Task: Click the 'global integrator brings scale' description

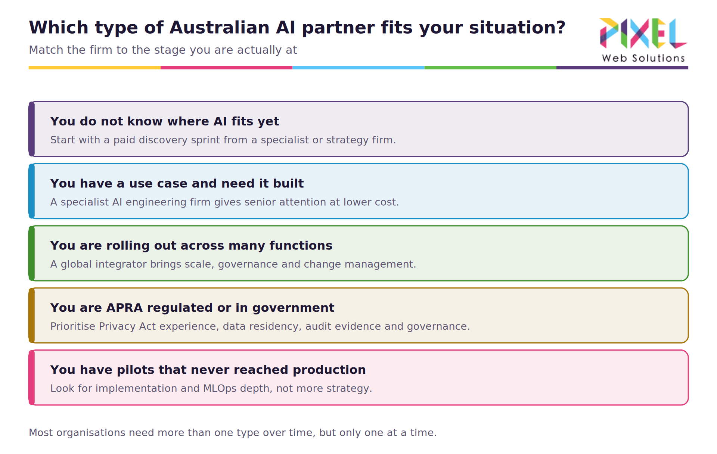Action: [233, 264]
